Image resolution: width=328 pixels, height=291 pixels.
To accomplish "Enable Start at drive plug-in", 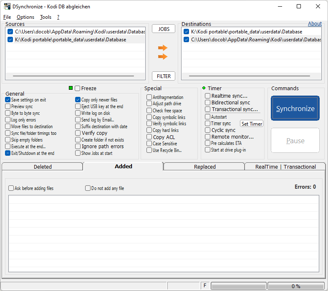I will pos(207,150).
